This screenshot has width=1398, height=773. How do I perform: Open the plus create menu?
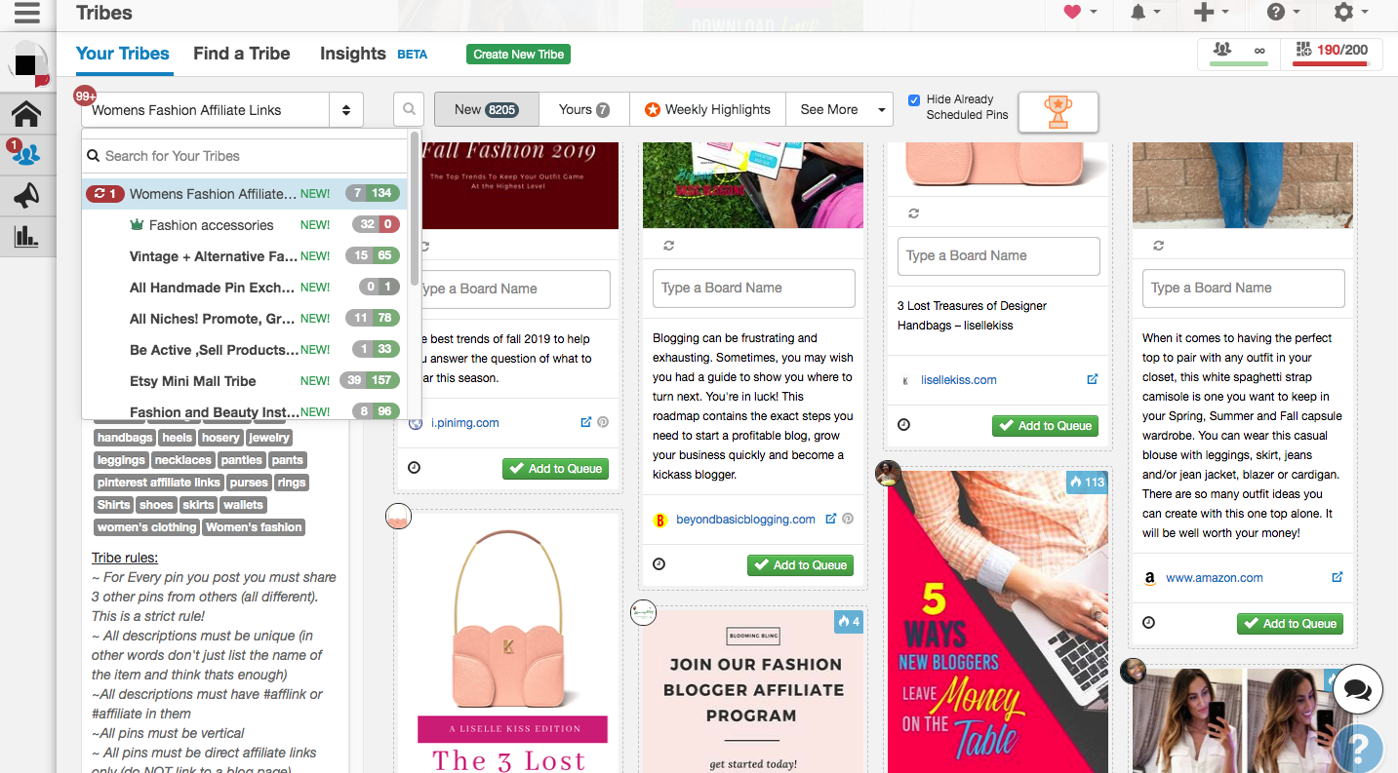point(1211,13)
